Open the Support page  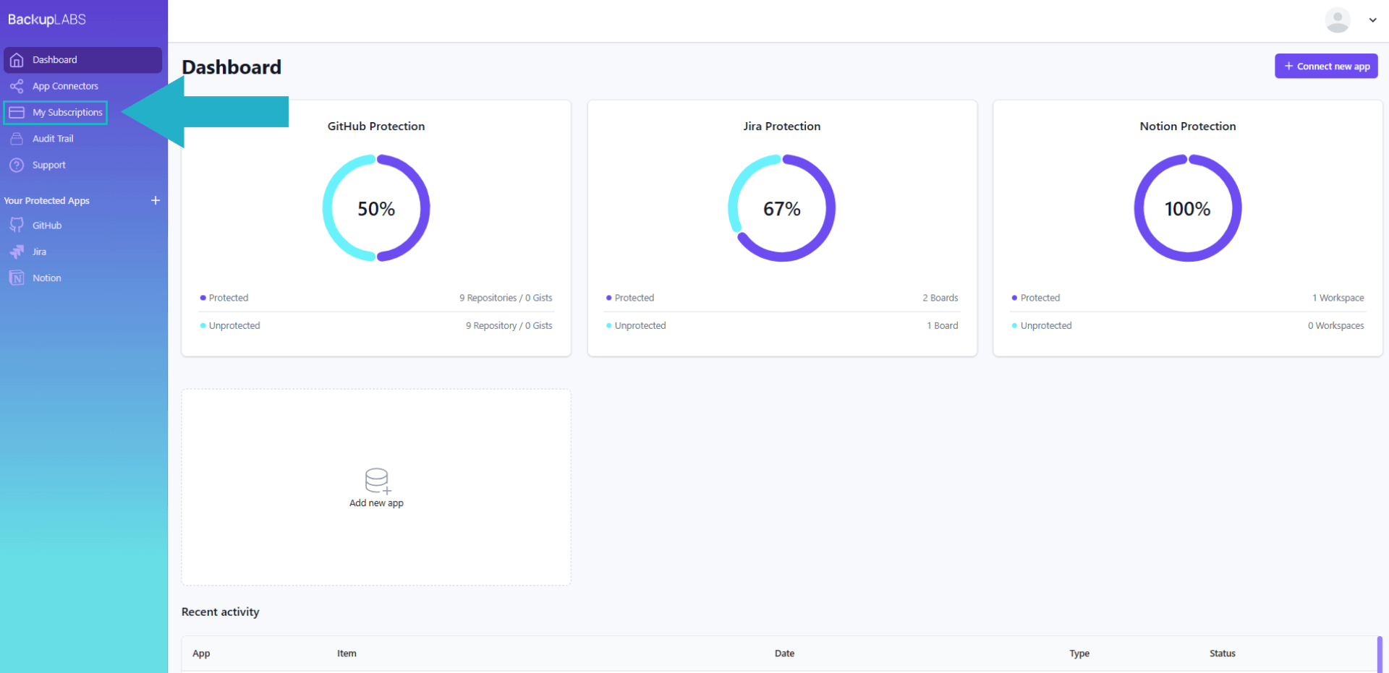pyautogui.click(x=48, y=165)
